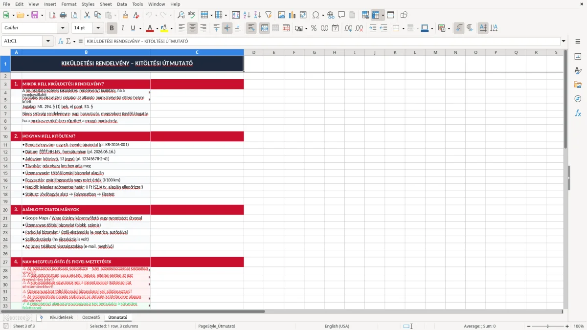Click the Save document icon
Image resolution: width=587 pixels, height=330 pixels.
click(x=35, y=15)
